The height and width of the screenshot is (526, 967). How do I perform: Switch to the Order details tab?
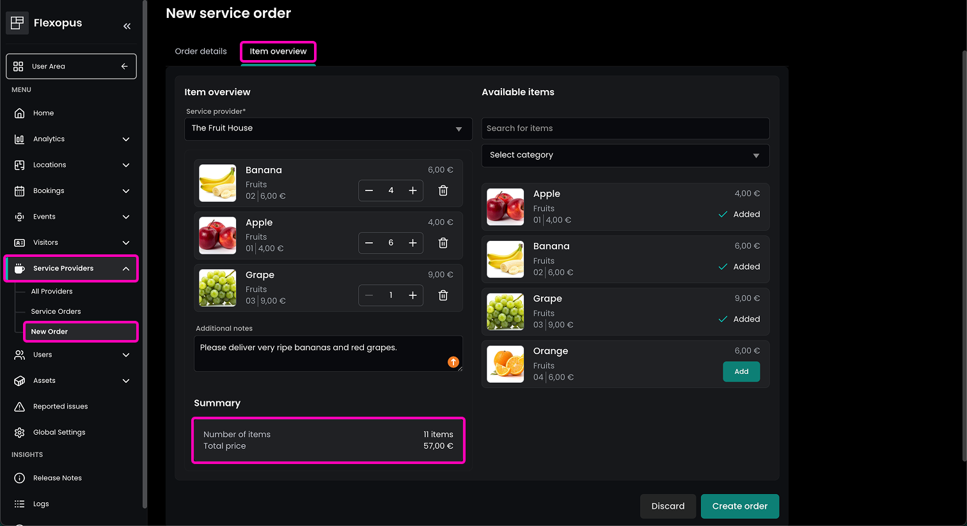point(201,51)
